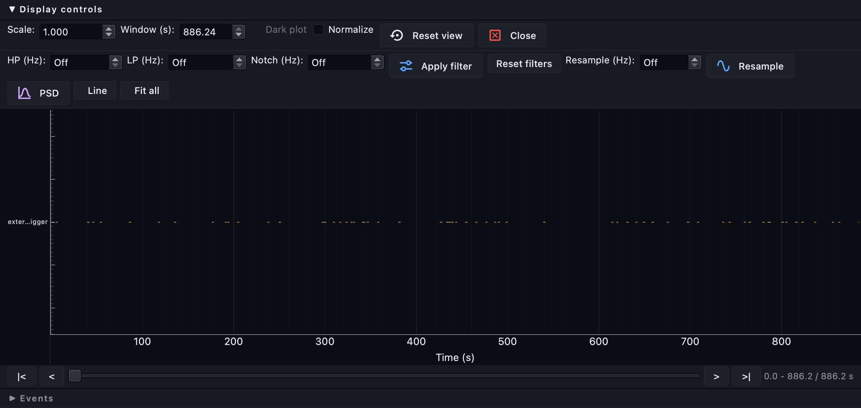
Task: Click the HP (Hz) filter field
Action: [x=80, y=62]
